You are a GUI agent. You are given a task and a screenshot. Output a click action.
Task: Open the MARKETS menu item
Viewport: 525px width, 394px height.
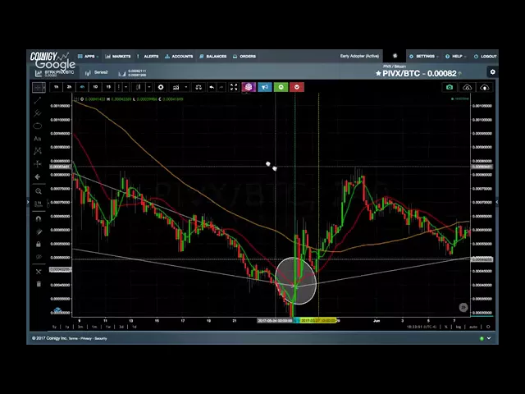pyautogui.click(x=118, y=57)
